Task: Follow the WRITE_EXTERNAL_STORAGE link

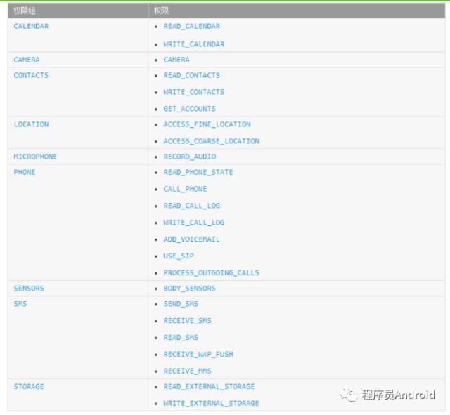Action: pos(211,403)
